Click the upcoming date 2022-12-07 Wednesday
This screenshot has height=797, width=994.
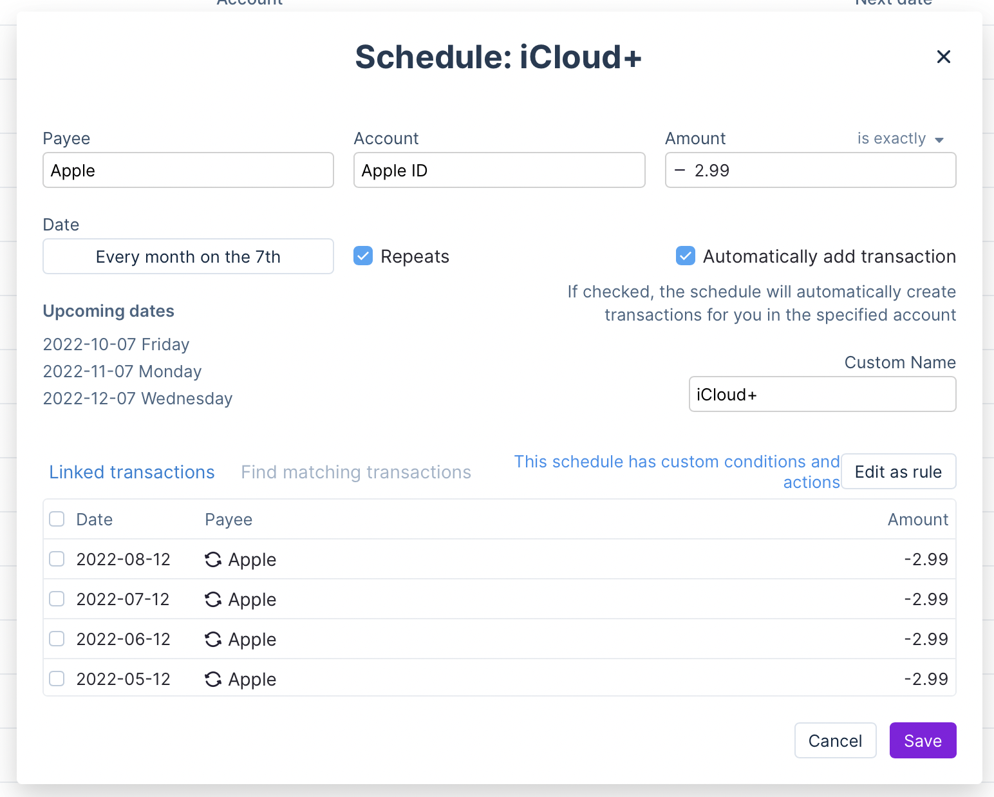[138, 398]
